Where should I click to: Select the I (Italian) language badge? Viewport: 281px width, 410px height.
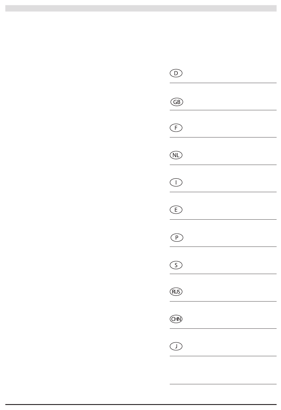(176, 182)
